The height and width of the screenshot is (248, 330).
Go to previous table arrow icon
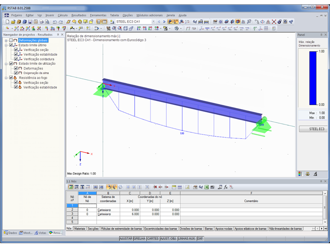[96, 187]
